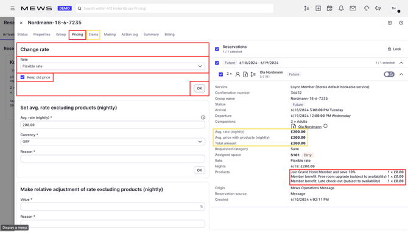Screen dimensions: 408x233
Task: Click refresh icon next to Ola Nordmann
Action: pyautogui.click(x=326, y=126)
